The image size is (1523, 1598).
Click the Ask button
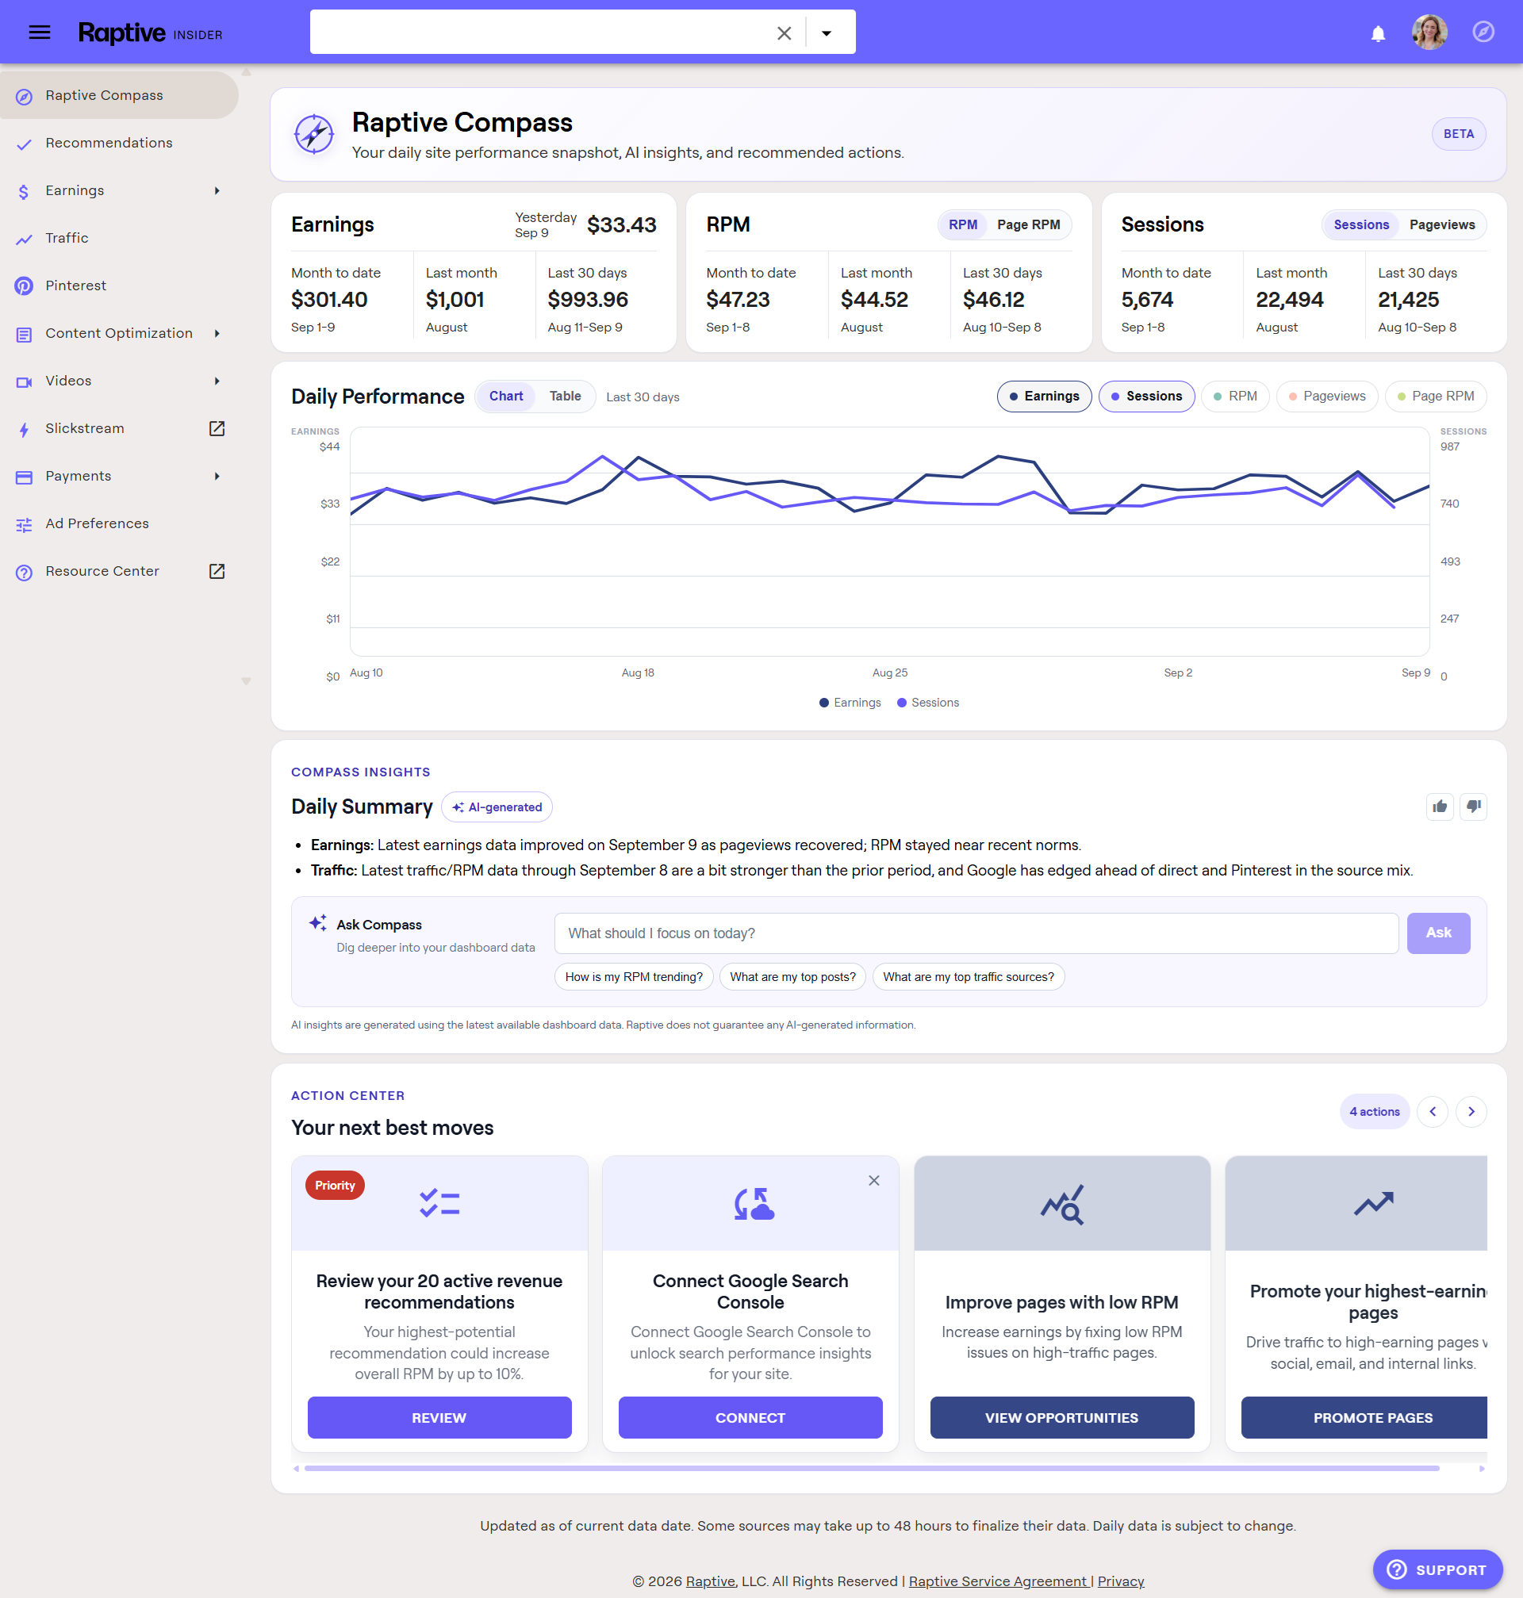click(1438, 933)
